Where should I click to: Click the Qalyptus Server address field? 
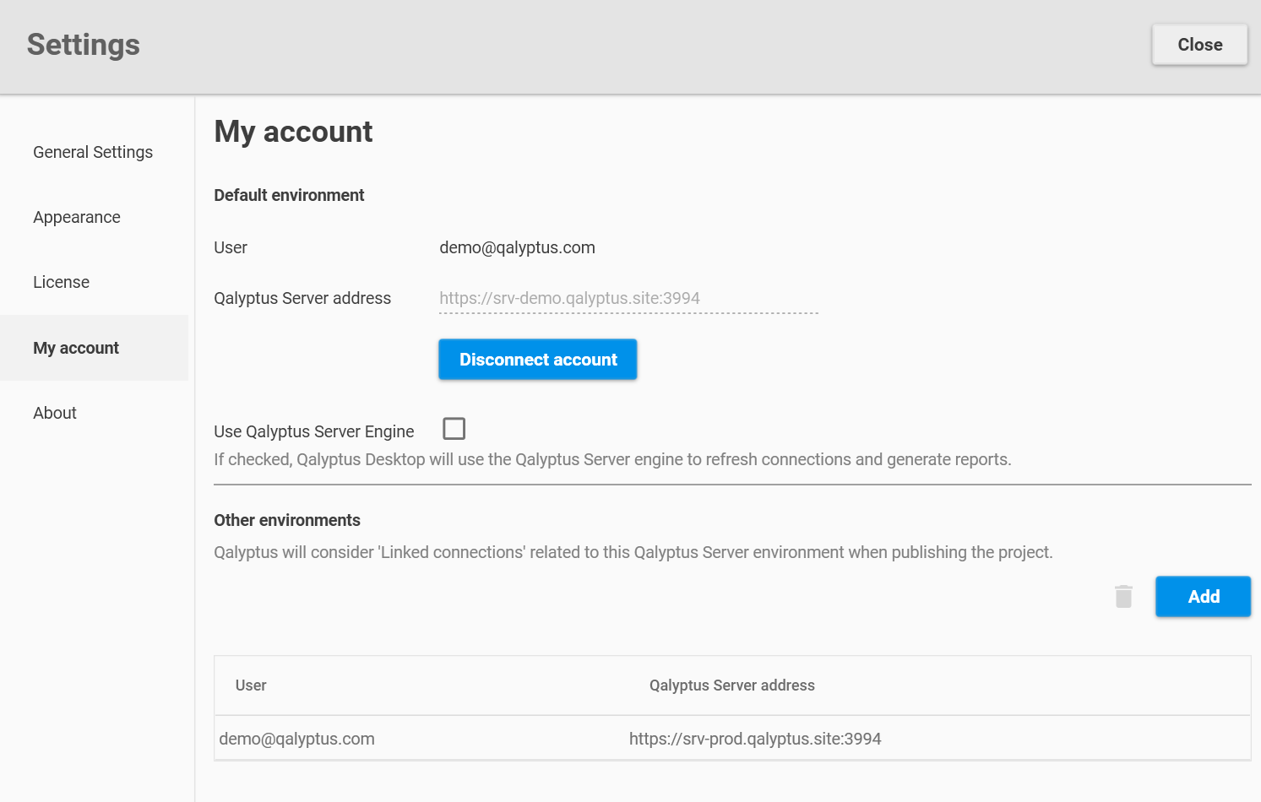[x=628, y=298]
